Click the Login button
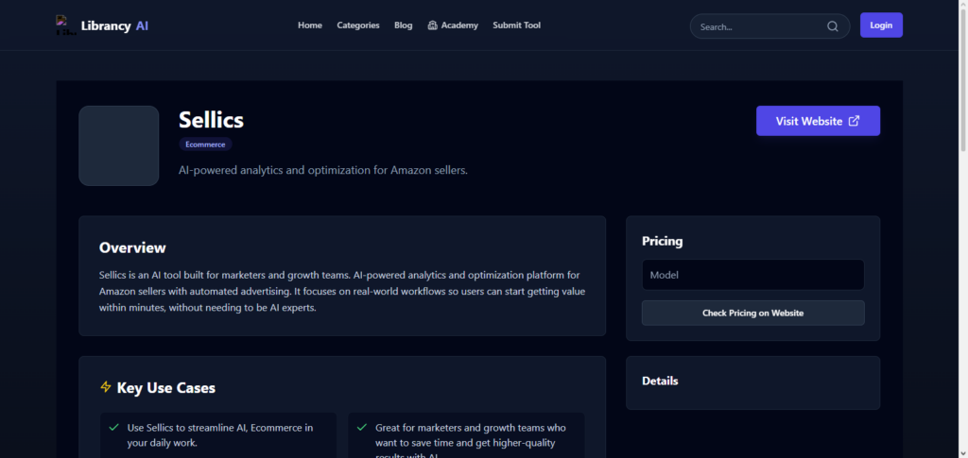Screen dimensions: 968x458 [x=881, y=25]
